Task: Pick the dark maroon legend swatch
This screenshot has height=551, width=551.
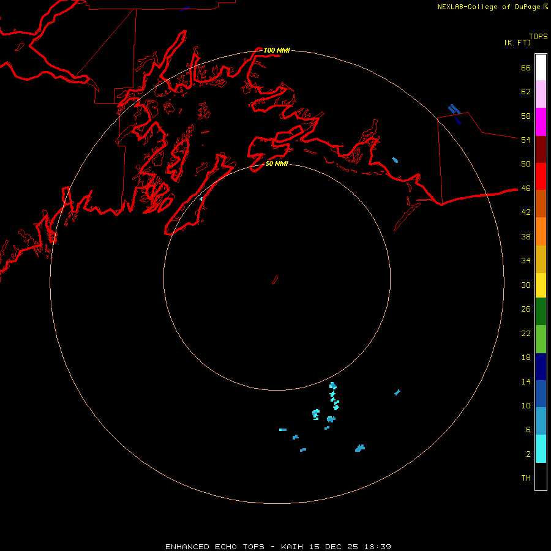Action: point(541,149)
